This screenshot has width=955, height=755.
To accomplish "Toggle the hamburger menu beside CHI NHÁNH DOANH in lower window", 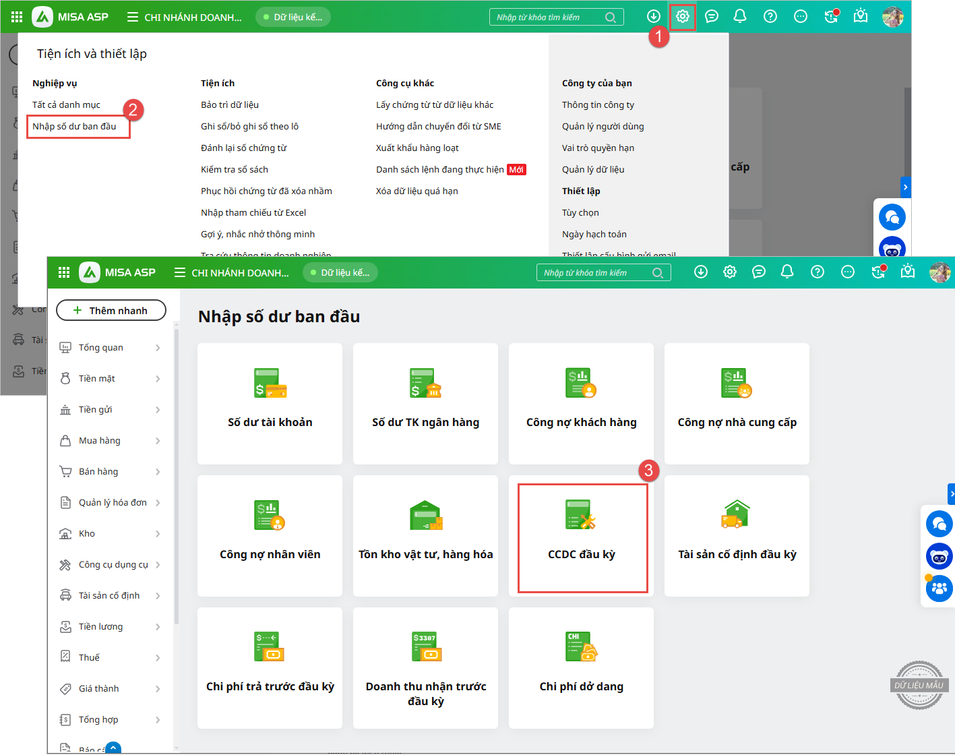I will click(x=179, y=272).
